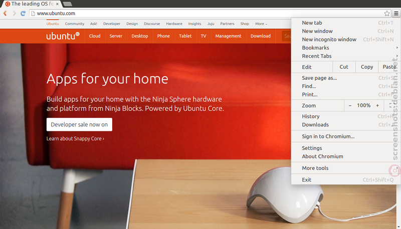
Task: Open Server in the orange navbar
Action: pos(116,36)
